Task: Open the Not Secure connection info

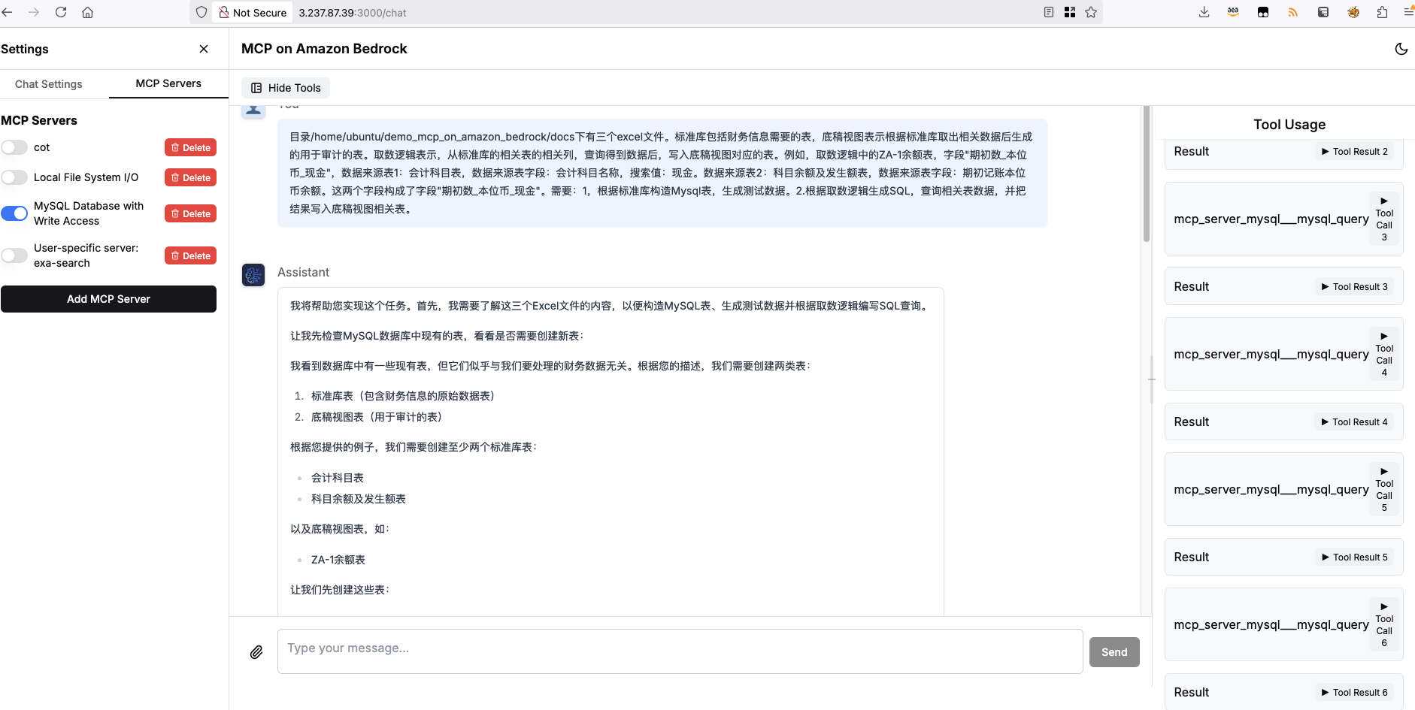Action: tap(253, 12)
